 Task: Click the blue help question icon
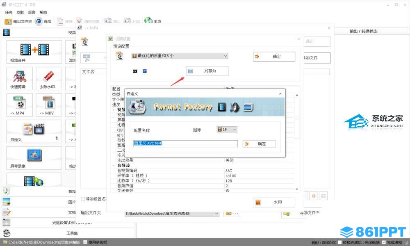pos(145,71)
